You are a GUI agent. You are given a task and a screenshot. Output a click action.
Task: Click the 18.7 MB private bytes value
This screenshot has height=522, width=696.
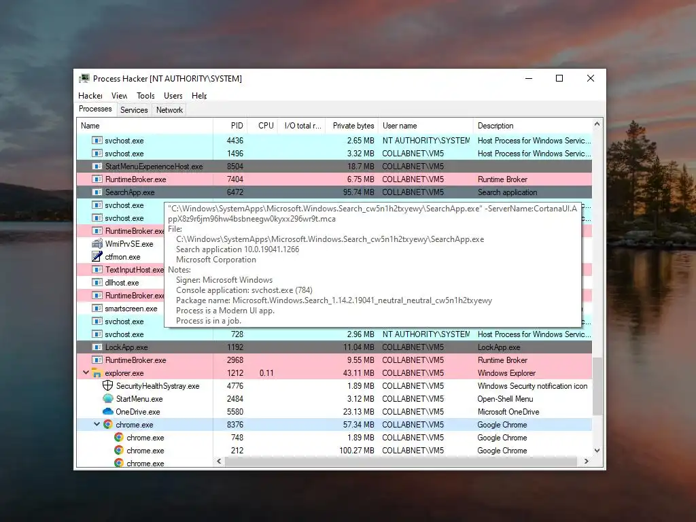click(360, 166)
